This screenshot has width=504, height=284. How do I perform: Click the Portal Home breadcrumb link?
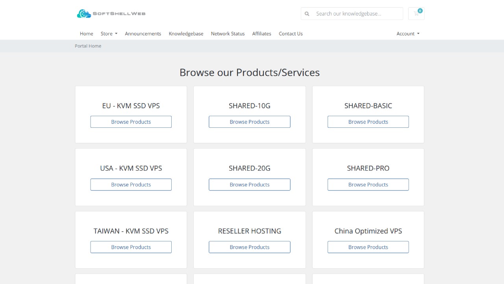coord(88,46)
